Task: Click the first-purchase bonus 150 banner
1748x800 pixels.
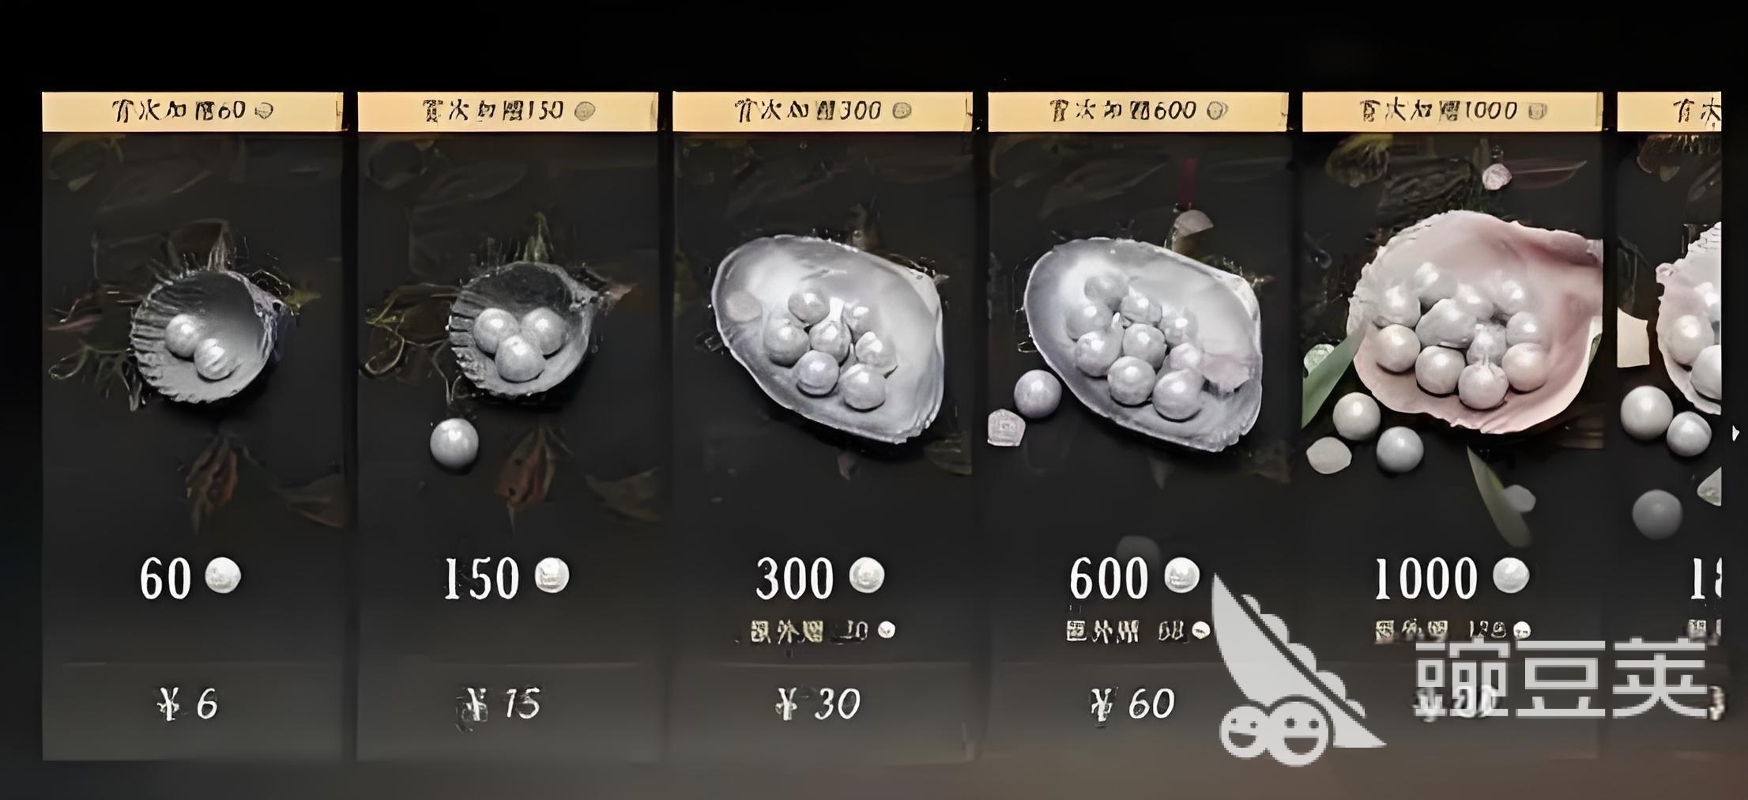Action: pyautogui.click(x=507, y=111)
